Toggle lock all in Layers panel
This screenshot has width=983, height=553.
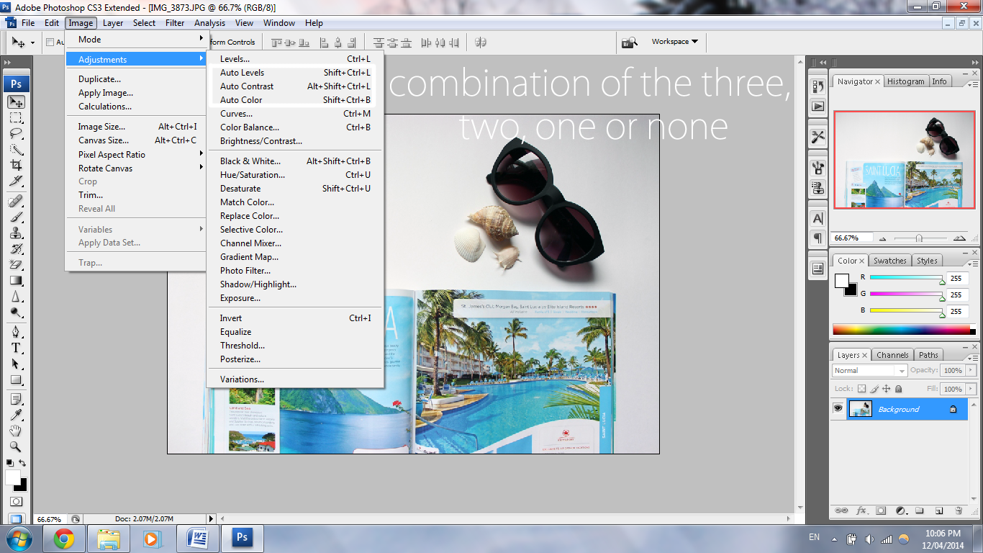coord(898,389)
